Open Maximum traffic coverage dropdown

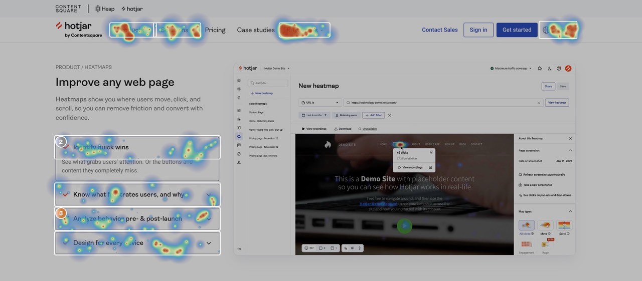tap(511, 68)
